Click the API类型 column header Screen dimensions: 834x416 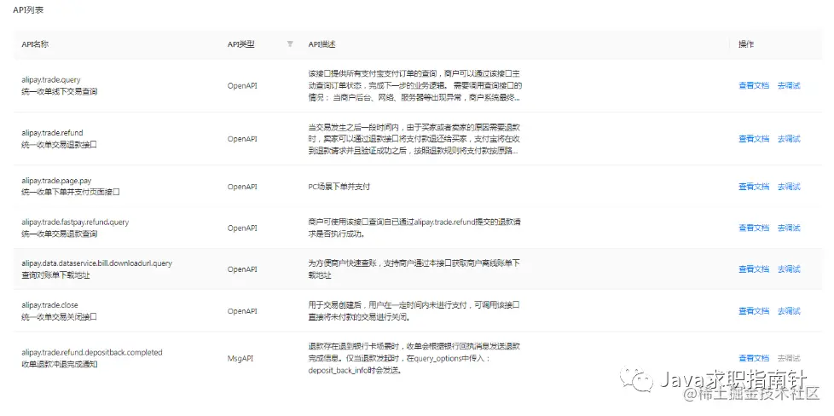pyautogui.click(x=241, y=44)
